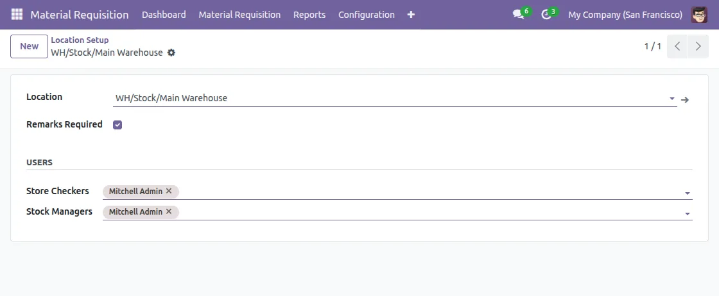Open the conversations chat icon
719x296 pixels.
pyautogui.click(x=519, y=14)
